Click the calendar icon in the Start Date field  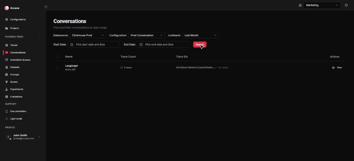point(72,44)
